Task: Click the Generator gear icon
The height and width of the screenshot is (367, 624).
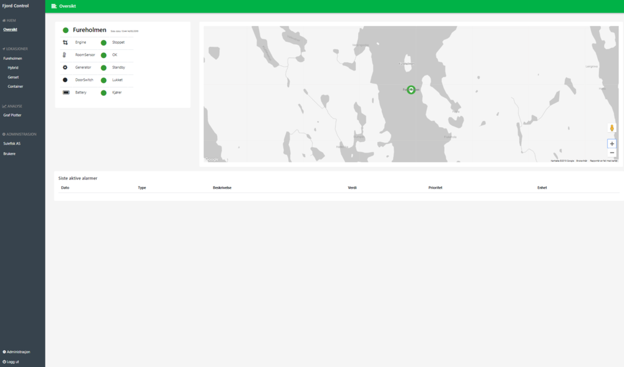Action: tap(65, 67)
